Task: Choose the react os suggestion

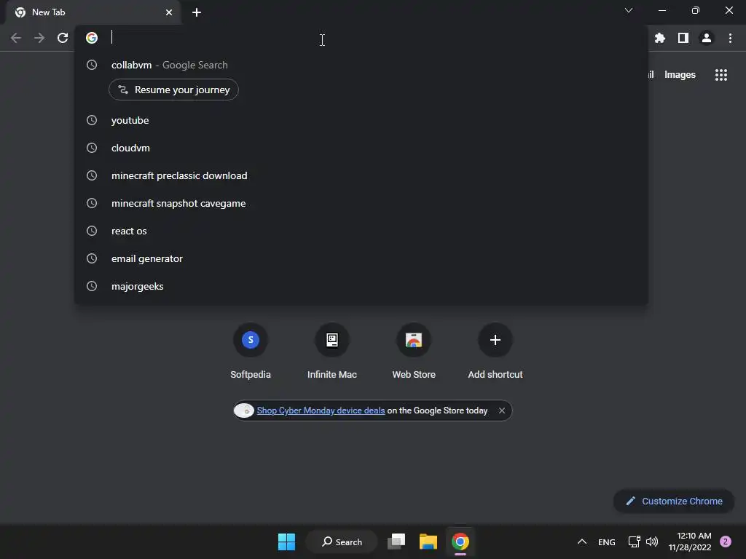Action: tap(361, 231)
